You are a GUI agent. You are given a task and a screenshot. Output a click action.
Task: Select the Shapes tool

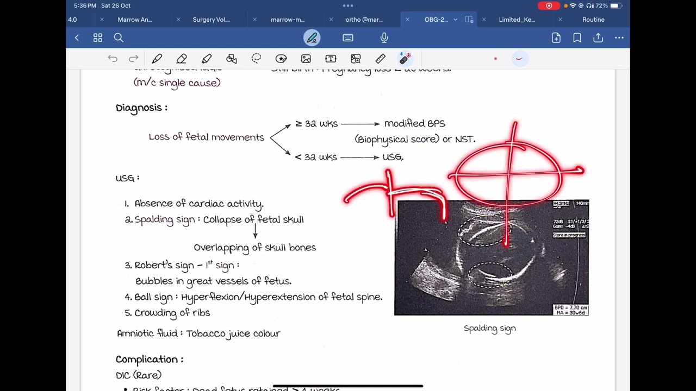point(232,59)
